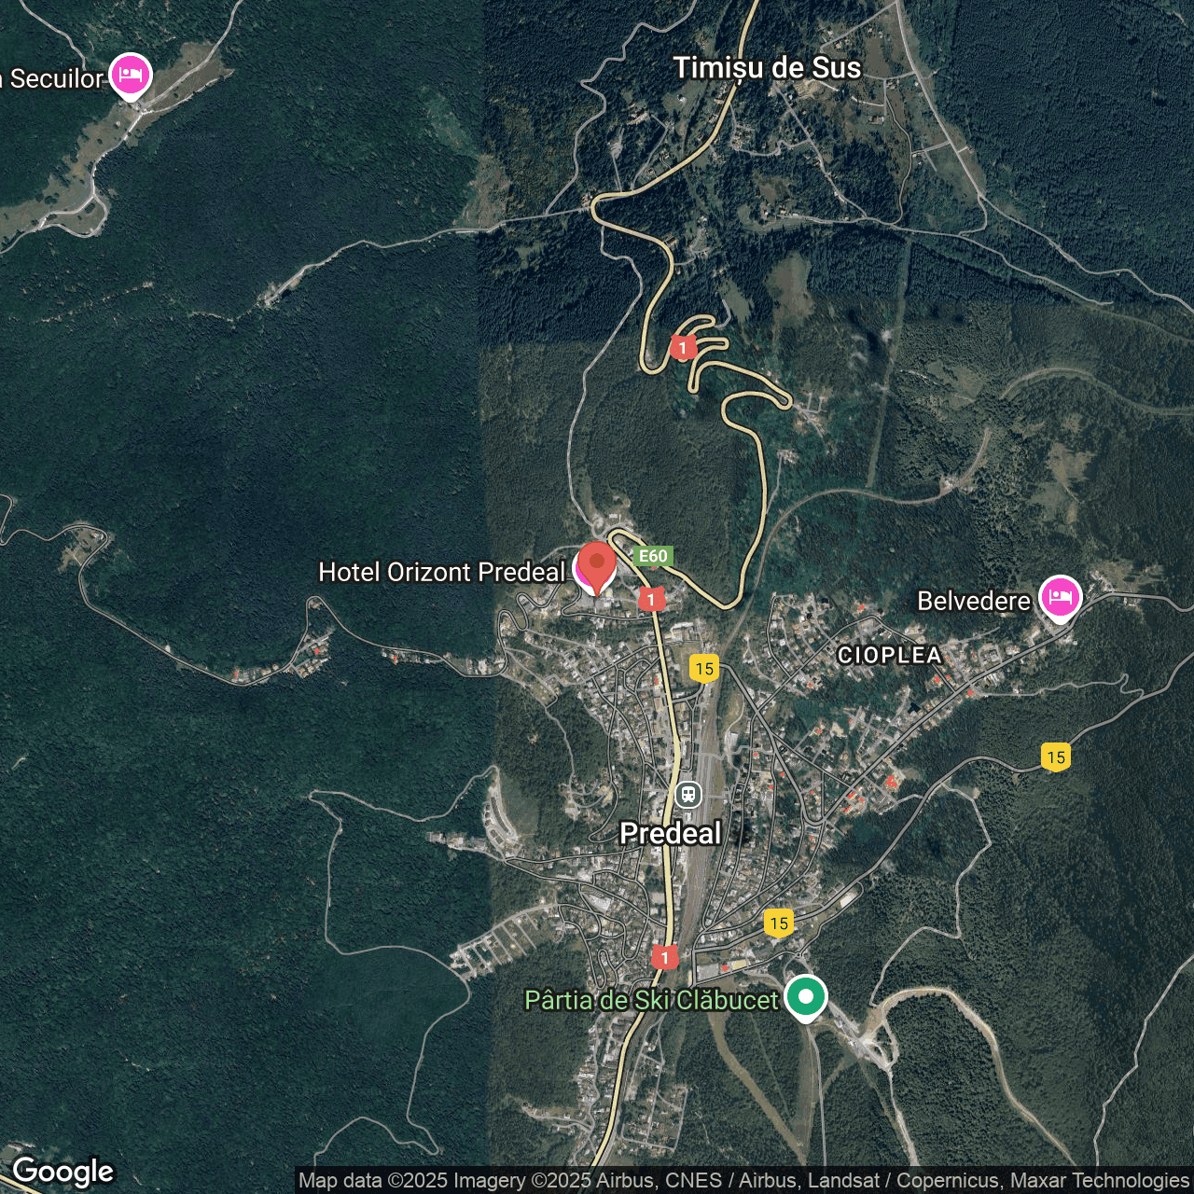The height and width of the screenshot is (1194, 1194).
Task: Click Route 15 shield southeast of Belvedere
Action: [x=1056, y=757]
